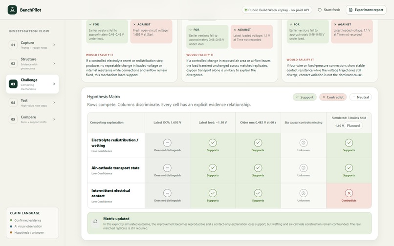Click neutral icon for Electrolyte under Latest OCV

pos(167,143)
